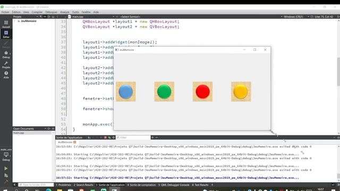Show the 8 Test Results pane
This screenshot has height=191, width=340.
[200, 185]
